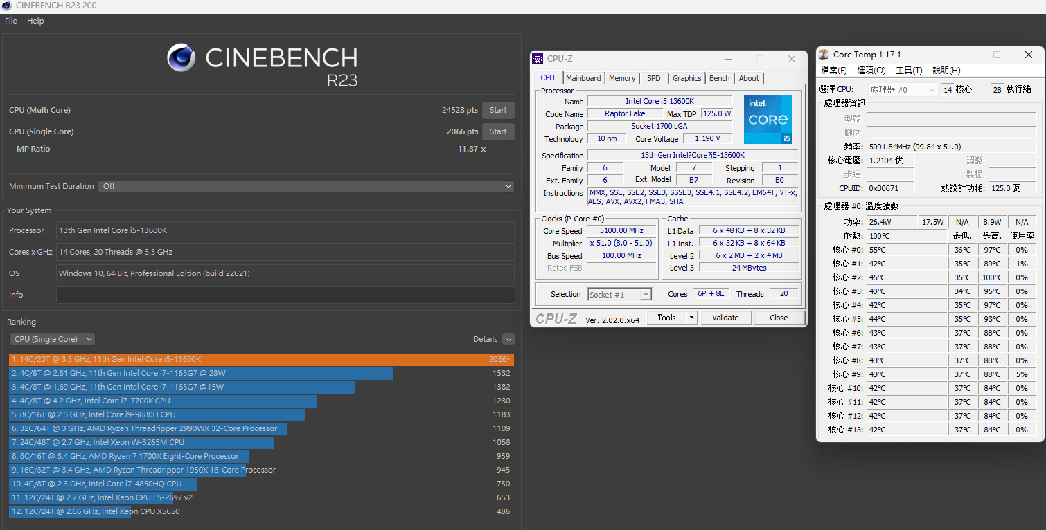Click the Validate button in CPU-Z
The height and width of the screenshot is (530, 1046).
[x=725, y=318]
